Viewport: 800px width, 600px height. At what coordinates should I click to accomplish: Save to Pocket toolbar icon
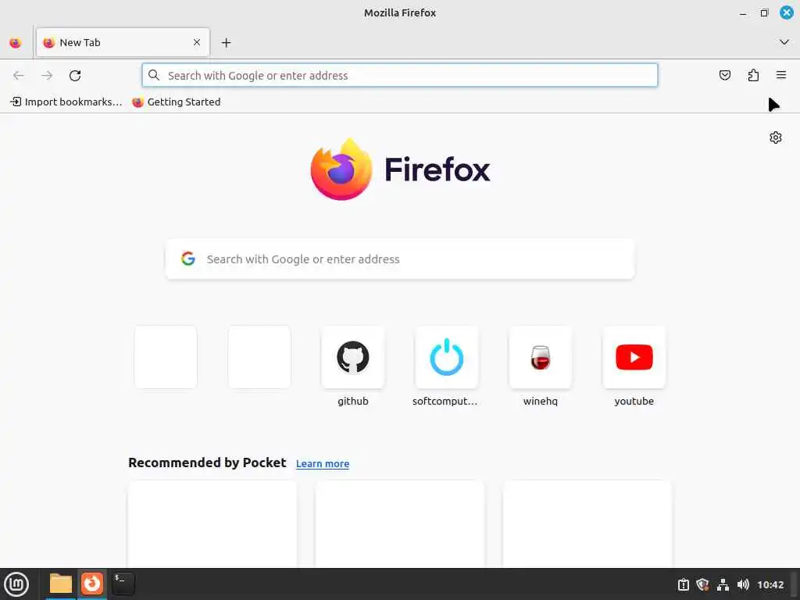click(724, 76)
